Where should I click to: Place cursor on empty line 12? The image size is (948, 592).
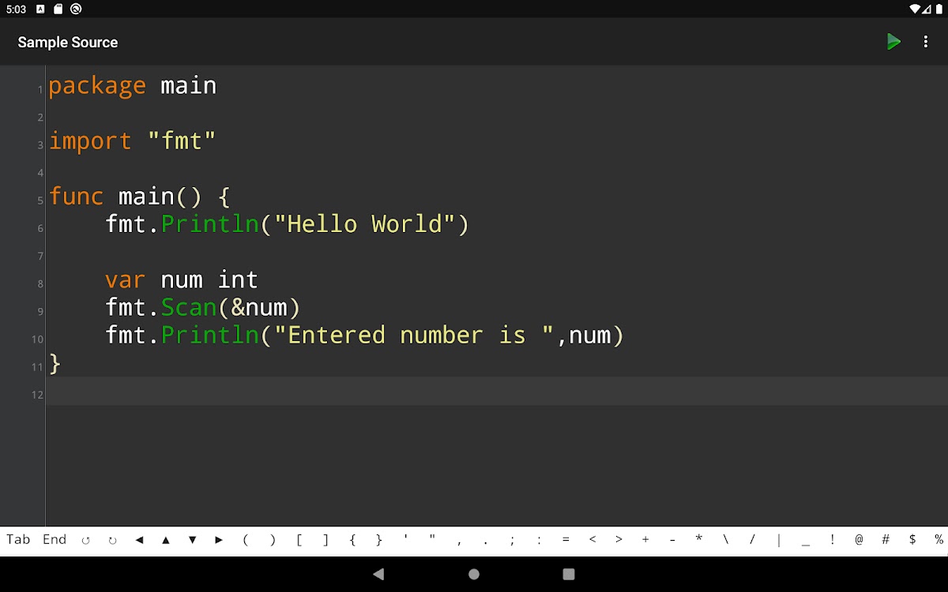316,392
